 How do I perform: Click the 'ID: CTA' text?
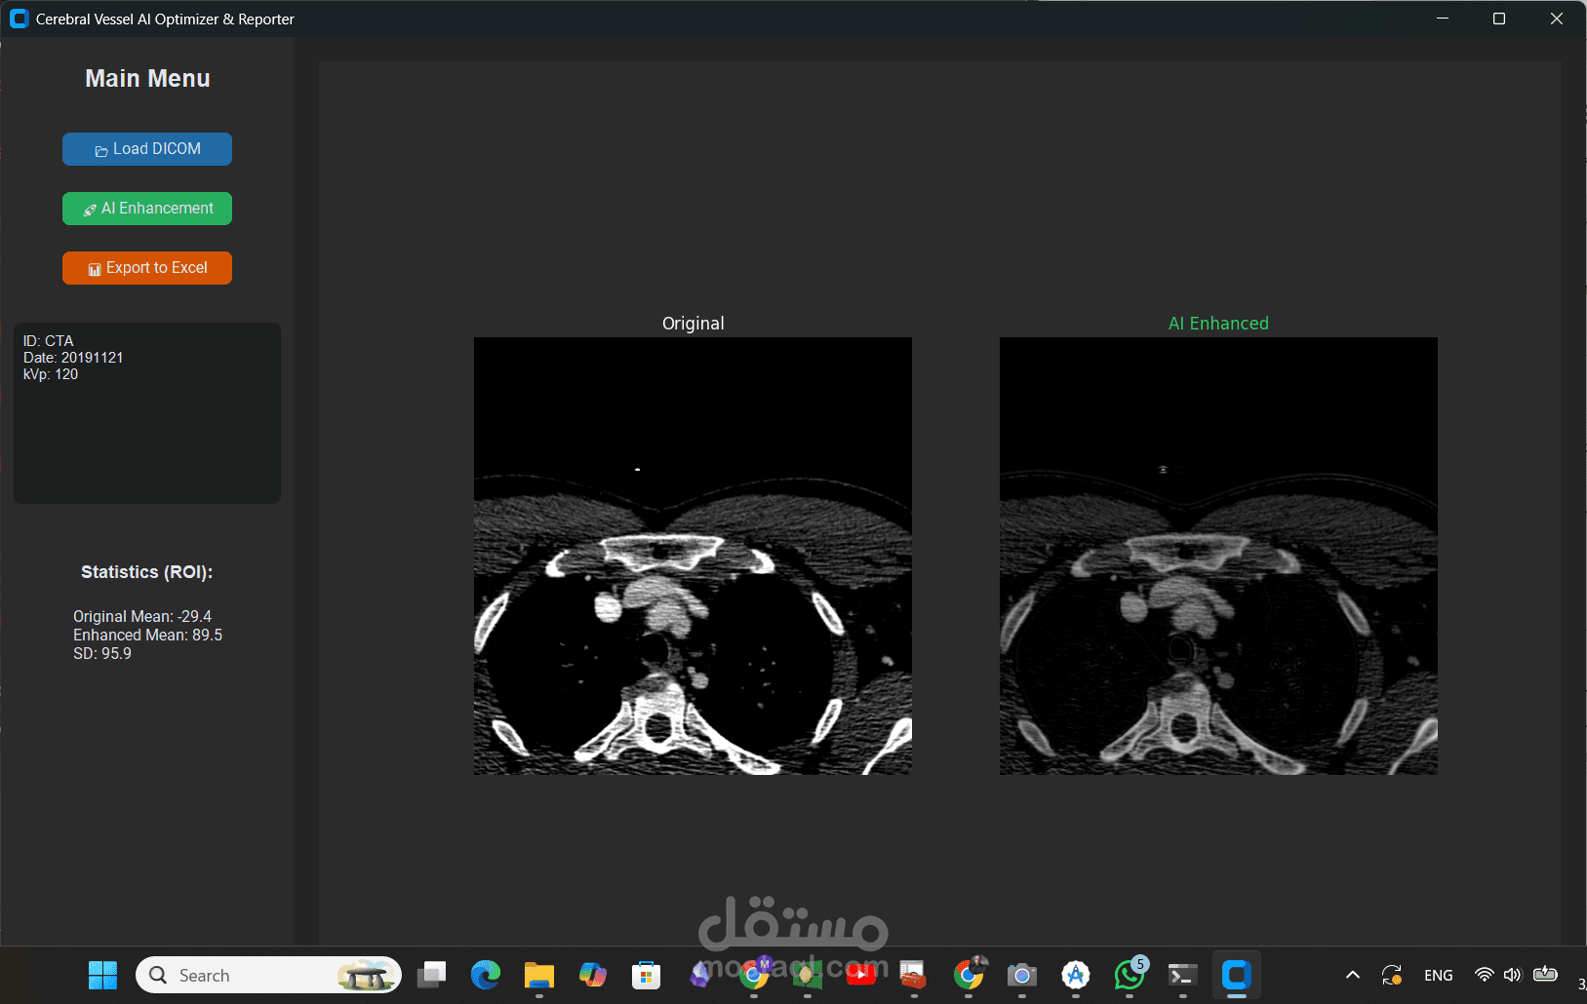click(49, 341)
